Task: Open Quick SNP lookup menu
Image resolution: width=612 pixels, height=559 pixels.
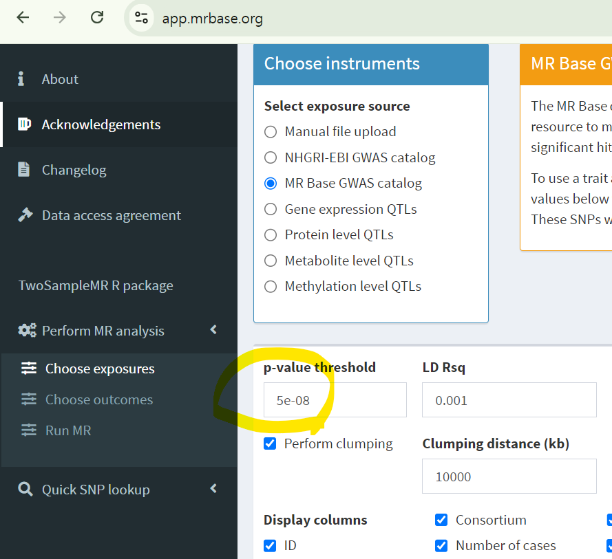Action: click(x=96, y=490)
